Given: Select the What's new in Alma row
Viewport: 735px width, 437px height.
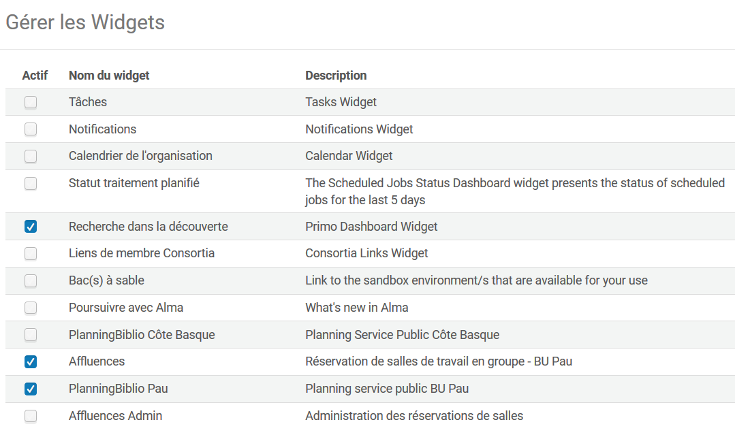Looking at the screenshot, I should [x=356, y=308].
